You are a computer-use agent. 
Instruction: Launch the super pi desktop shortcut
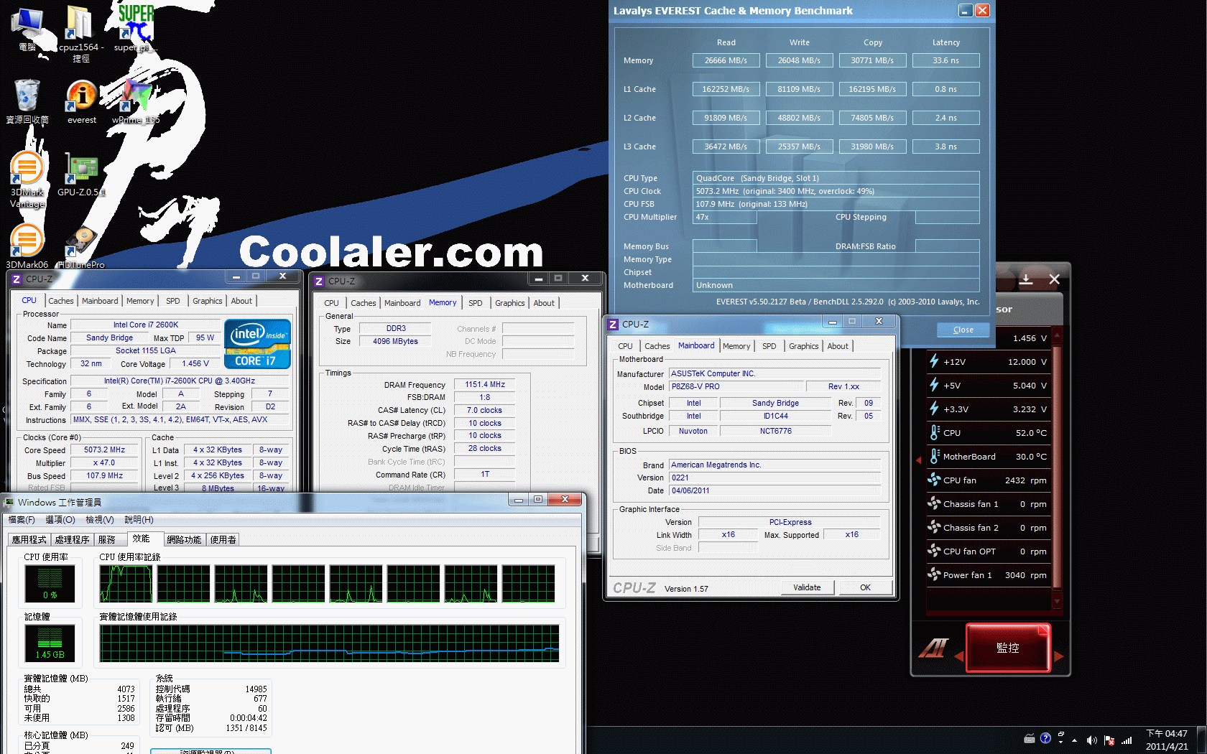click(136, 29)
